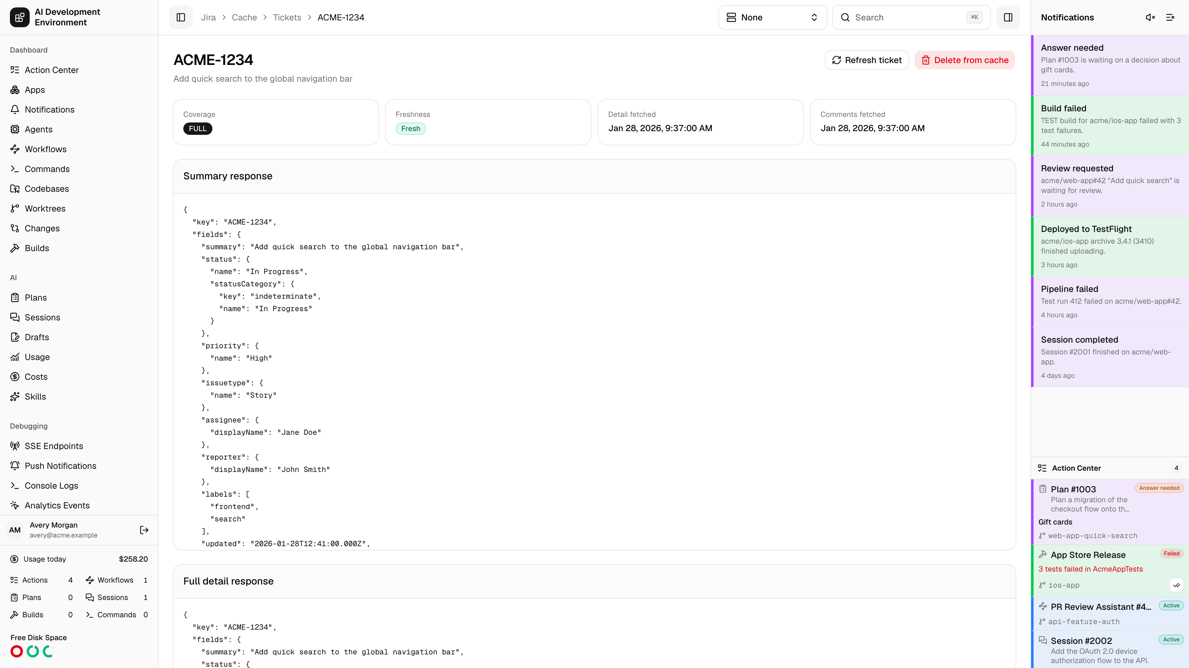Click the Skills sparkle icon

click(x=15, y=397)
